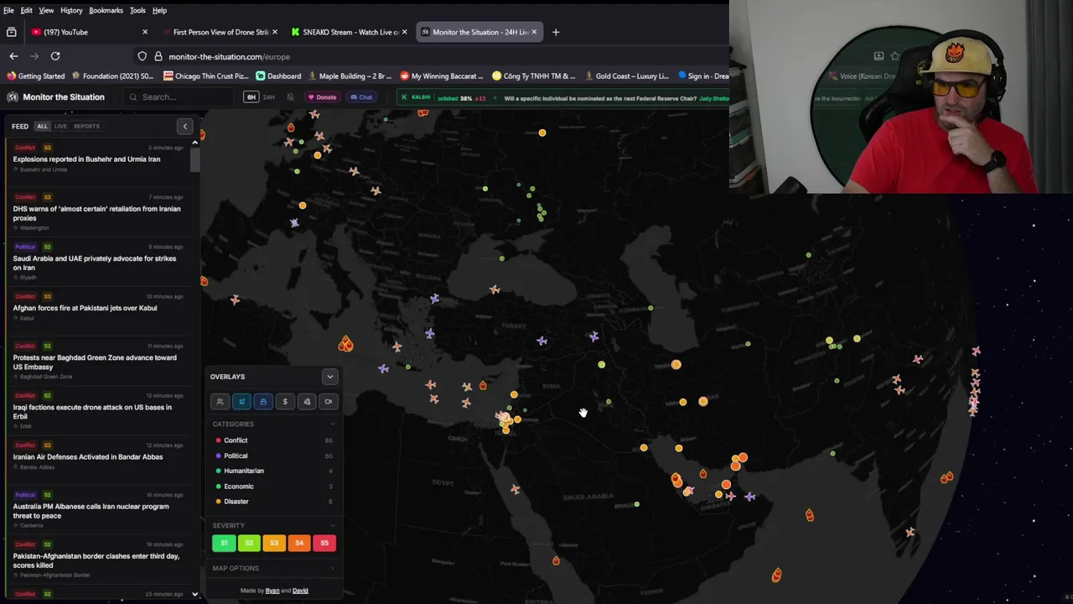Open 'Iranian Air Defenses Activated in Bandar Abbas'
This screenshot has height=604, width=1073.
pyautogui.click(x=88, y=457)
